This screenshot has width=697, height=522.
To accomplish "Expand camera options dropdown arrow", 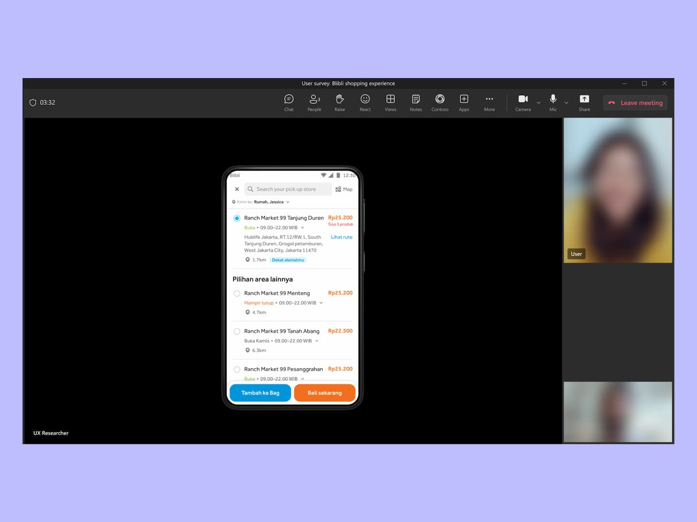I will tap(538, 102).
